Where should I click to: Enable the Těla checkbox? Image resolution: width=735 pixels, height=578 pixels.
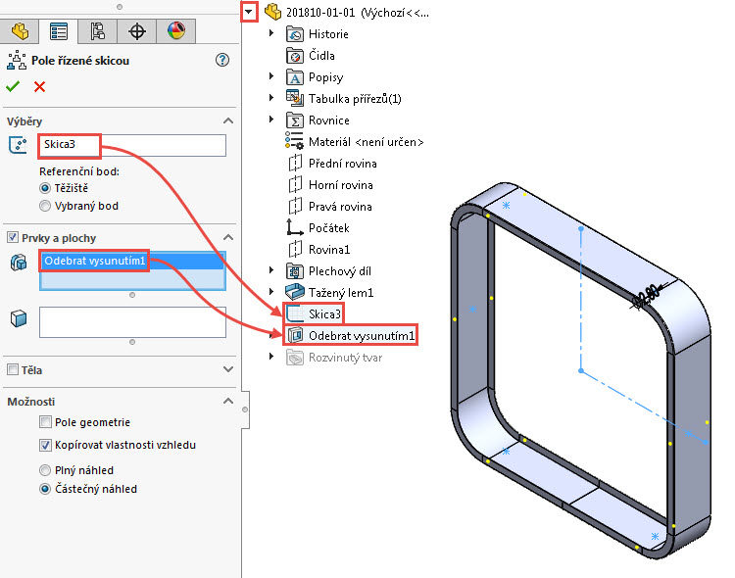tap(13, 369)
